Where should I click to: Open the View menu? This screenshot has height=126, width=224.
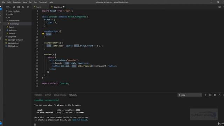(25, 2)
